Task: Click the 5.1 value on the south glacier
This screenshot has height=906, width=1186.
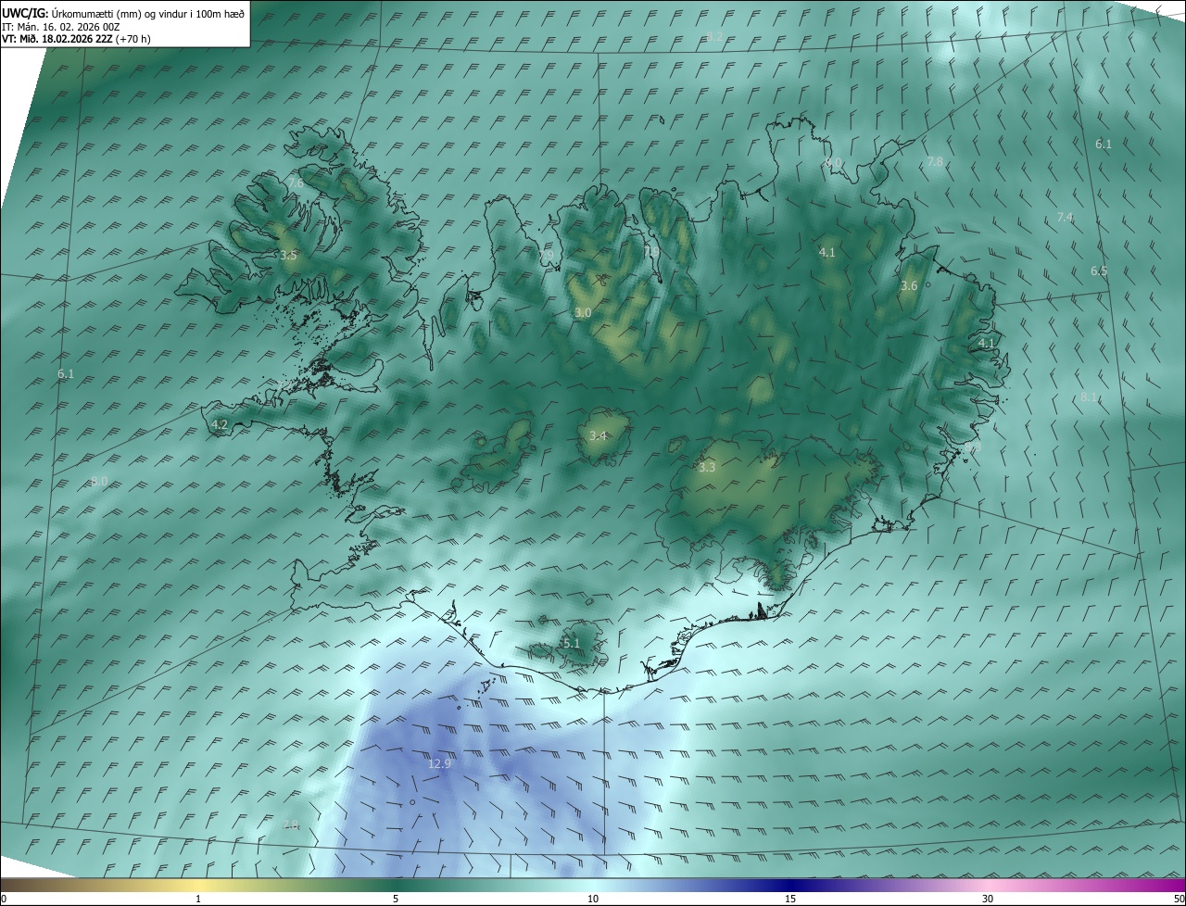Action: coord(572,644)
